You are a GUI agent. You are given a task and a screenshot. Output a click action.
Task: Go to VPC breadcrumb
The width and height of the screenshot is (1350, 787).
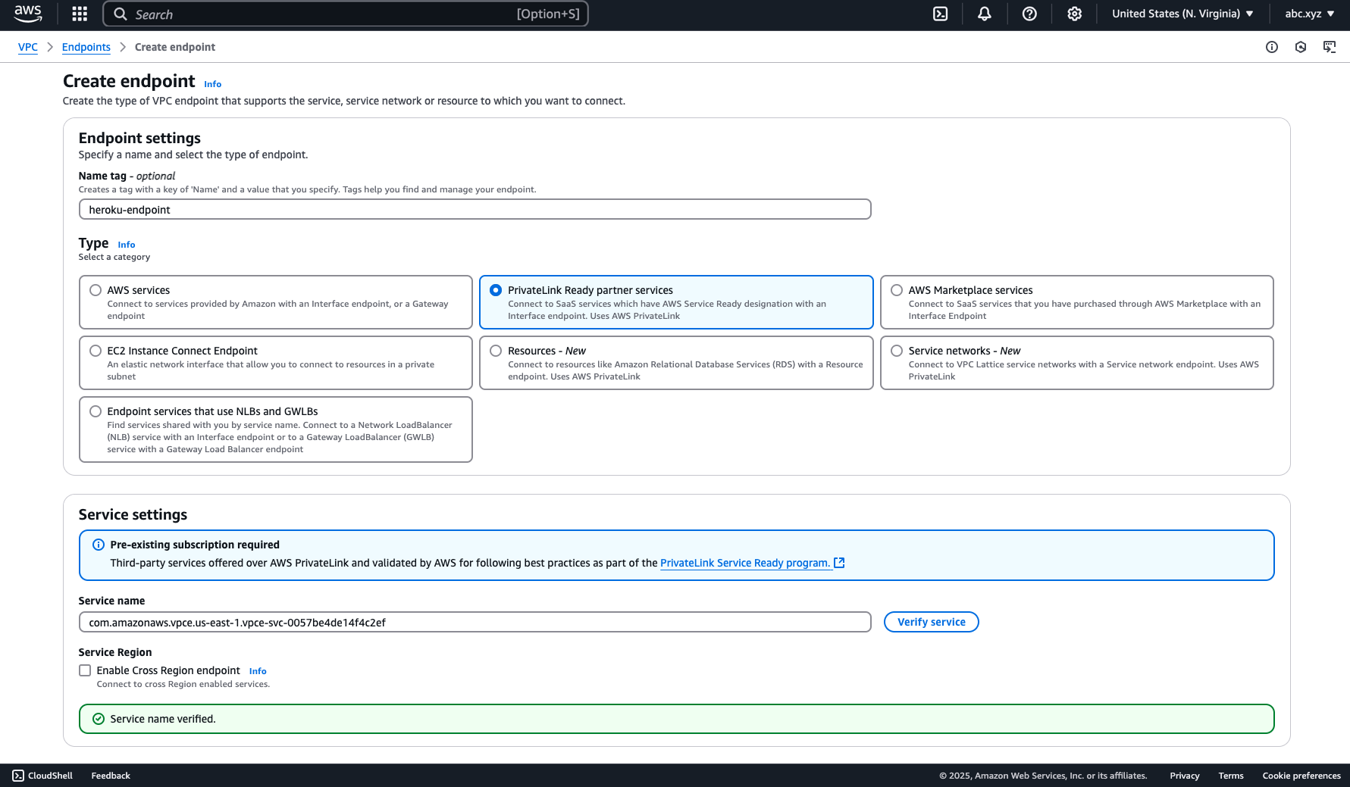28,47
